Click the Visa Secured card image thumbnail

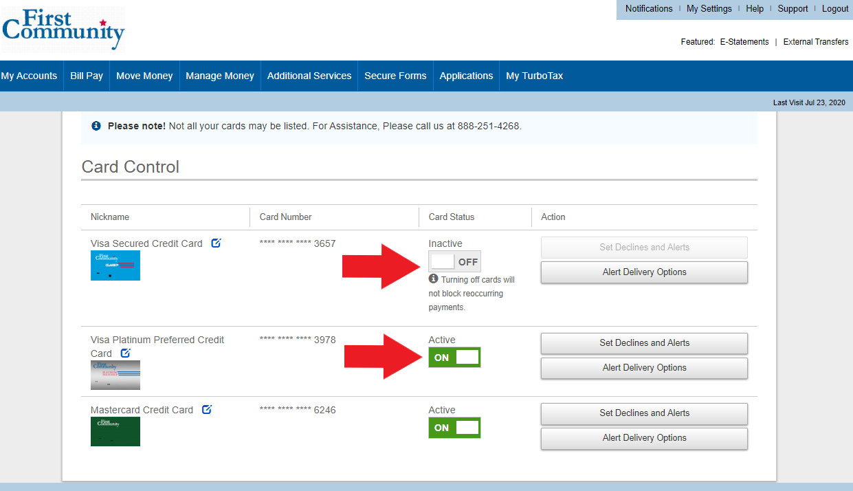pos(115,265)
